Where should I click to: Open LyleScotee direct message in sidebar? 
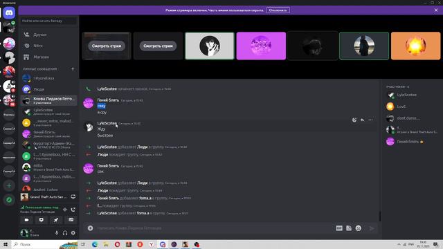click(48, 111)
